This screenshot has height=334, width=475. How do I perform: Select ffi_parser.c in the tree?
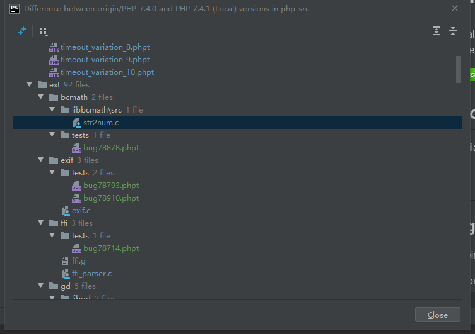(x=91, y=274)
